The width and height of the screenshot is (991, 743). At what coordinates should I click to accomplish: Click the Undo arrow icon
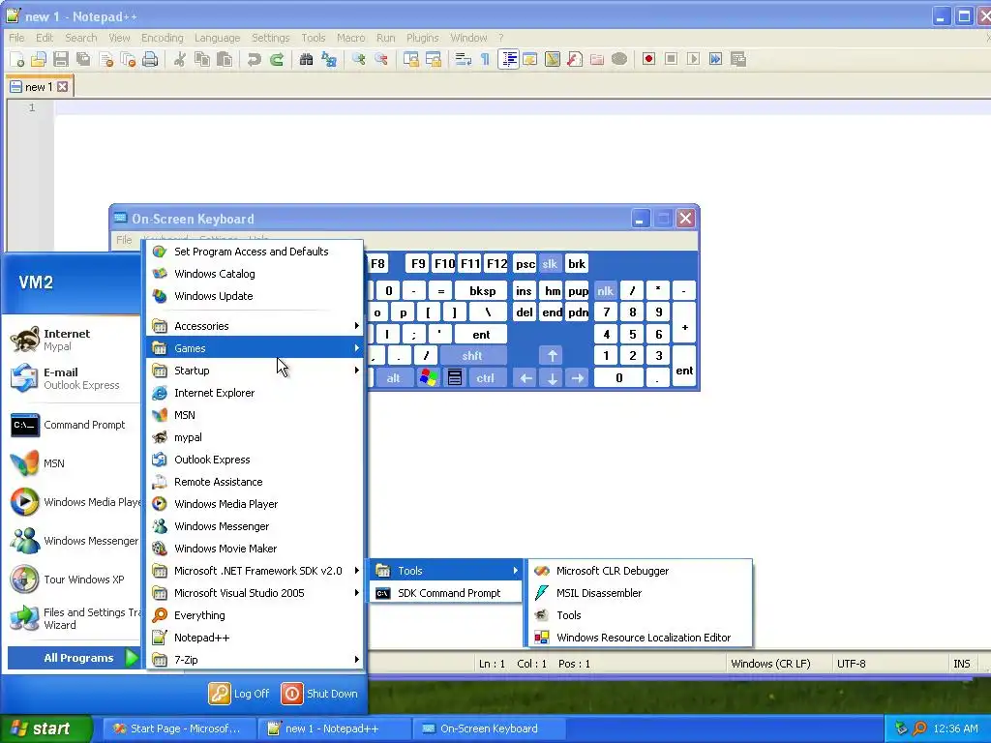[255, 59]
